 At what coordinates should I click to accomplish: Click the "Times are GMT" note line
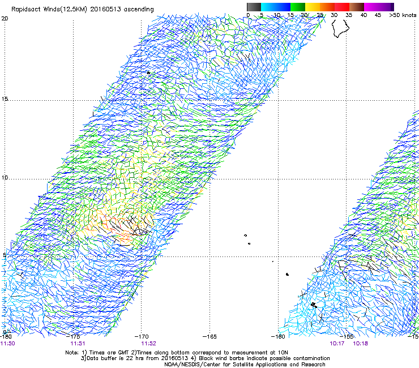pyautogui.click(x=177, y=353)
